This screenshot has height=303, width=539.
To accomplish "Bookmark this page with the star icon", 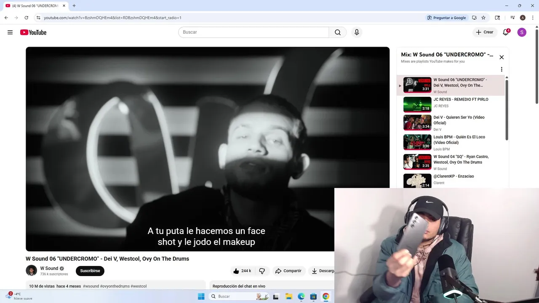I will point(483,18).
